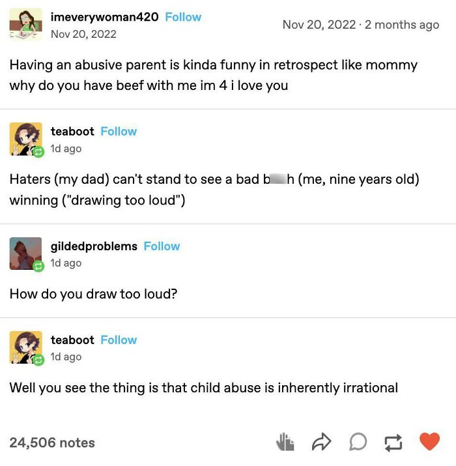Image resolution: width=456 pixels, height=466 pixels.
Task: Open teaboot username in the haters reblog
Action: pyautogui.click(x=72, y=131)
